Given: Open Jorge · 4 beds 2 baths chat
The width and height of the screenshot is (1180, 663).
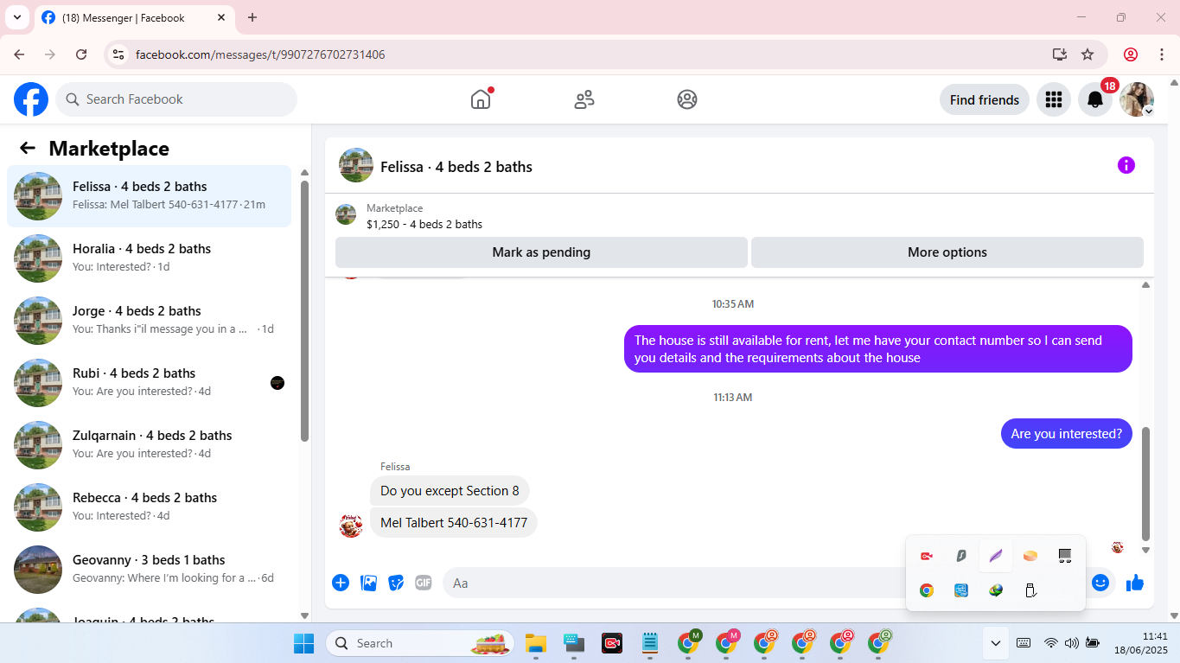Looking at the screenshot, I should point(150,321).
